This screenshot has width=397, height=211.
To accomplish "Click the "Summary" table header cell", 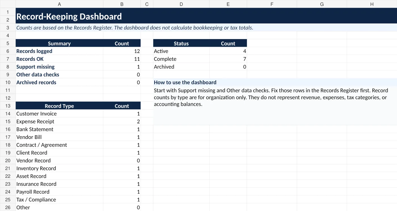I will (59, 43).
